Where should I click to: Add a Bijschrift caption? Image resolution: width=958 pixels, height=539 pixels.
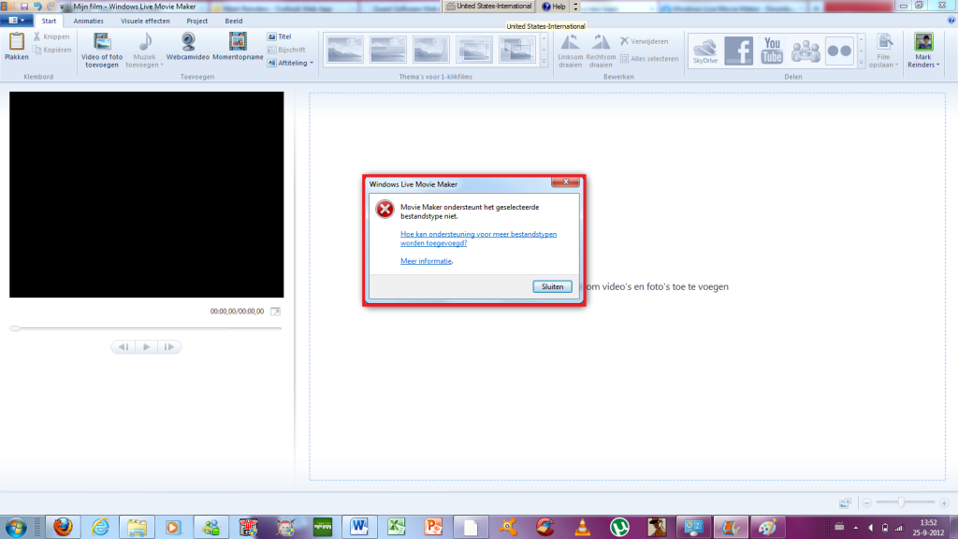[286, 51]
